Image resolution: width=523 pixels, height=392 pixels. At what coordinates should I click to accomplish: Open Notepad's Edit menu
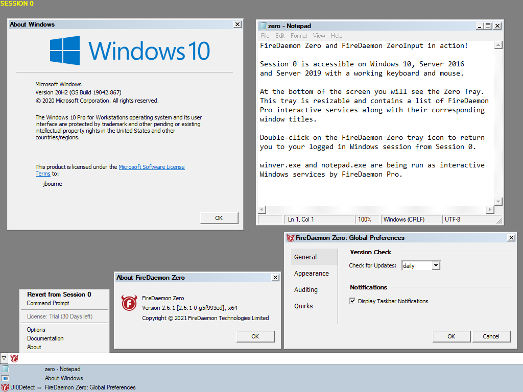point(280,36)
